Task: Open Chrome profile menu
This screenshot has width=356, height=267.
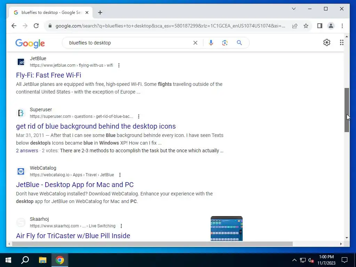Action: (331, 26)
